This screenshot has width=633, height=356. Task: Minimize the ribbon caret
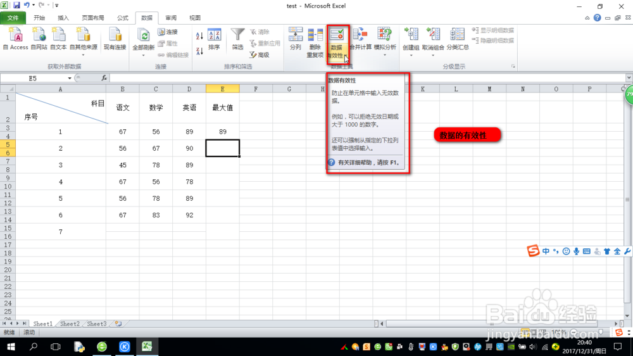click(x=587, y=18)
